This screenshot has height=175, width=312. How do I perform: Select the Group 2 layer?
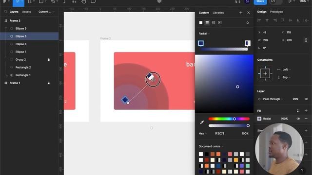pos(20,59)
